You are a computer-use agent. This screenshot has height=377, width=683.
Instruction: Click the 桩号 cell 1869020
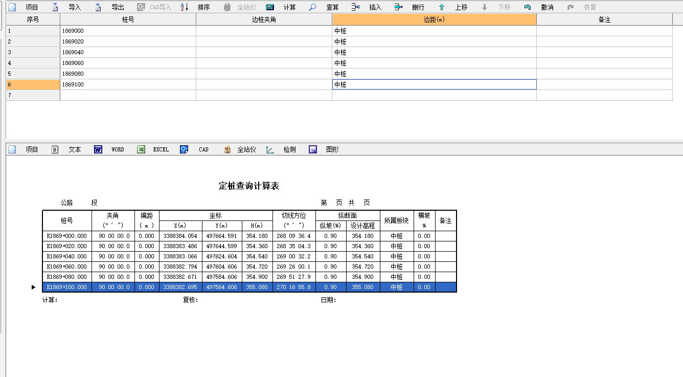[128, 41]
